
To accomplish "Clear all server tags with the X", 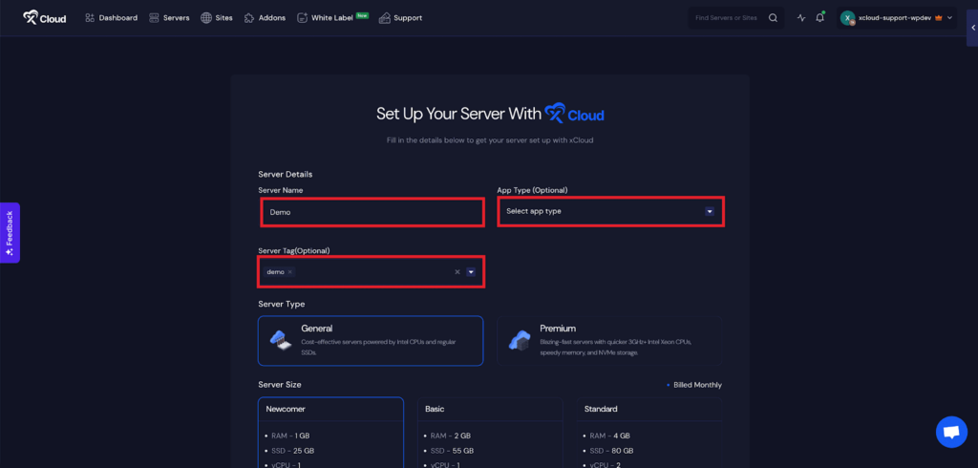I will pos(457,272).
